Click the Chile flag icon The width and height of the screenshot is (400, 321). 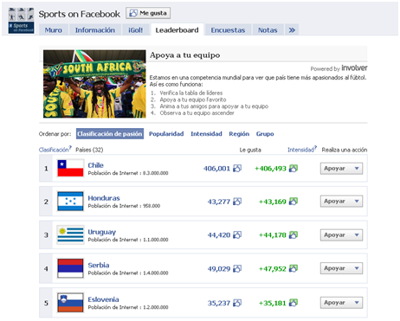tap(70, 169)
